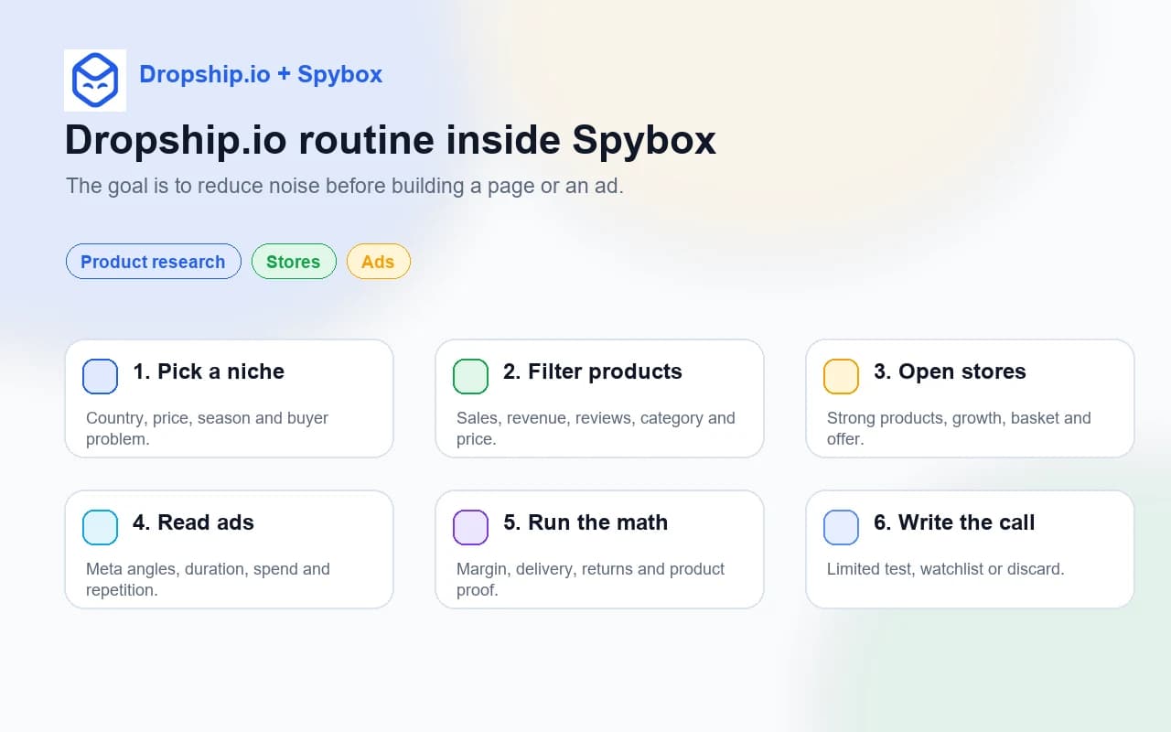Screen dimensions: 1171x732
Task: Select the Product research tag
Action: tap(154, 262)
